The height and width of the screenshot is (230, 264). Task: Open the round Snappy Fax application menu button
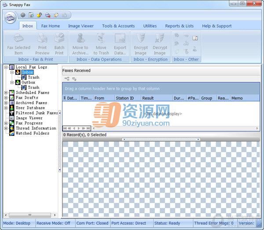click(10, 17)
